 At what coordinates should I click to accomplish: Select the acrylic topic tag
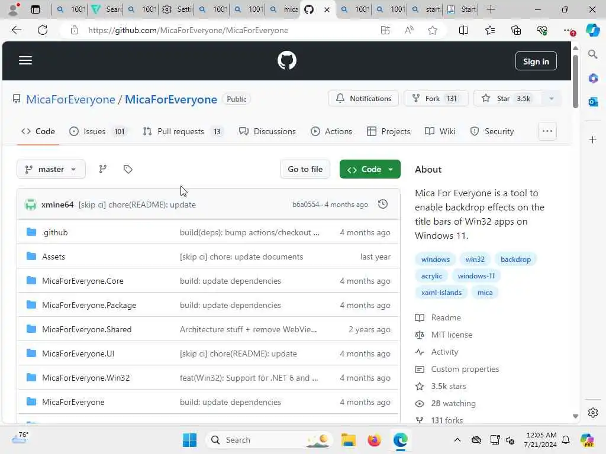(x=431, y=276)
